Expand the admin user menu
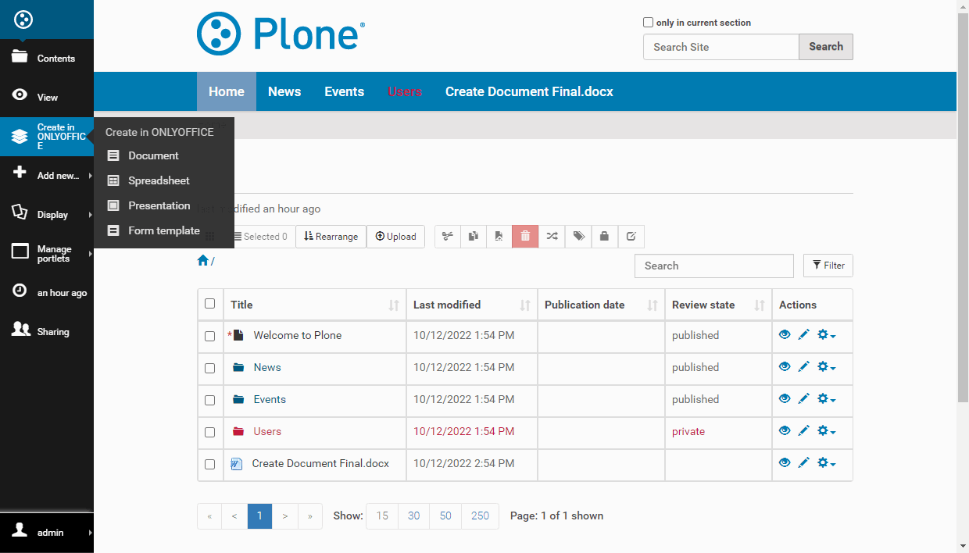 pyautogui.click(x=47, y=533)
